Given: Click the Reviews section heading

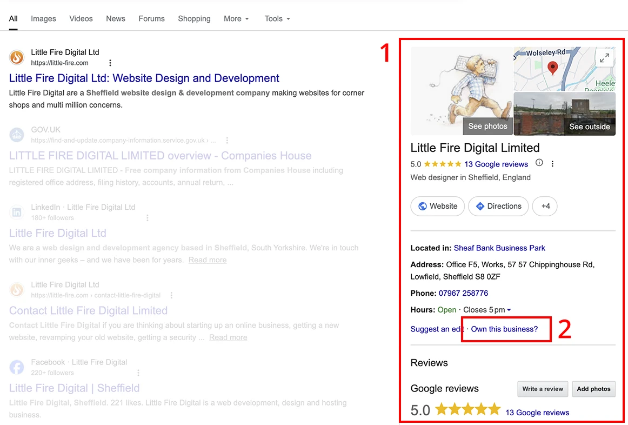Looking at the screenshot, I should [x=429, y=363].
